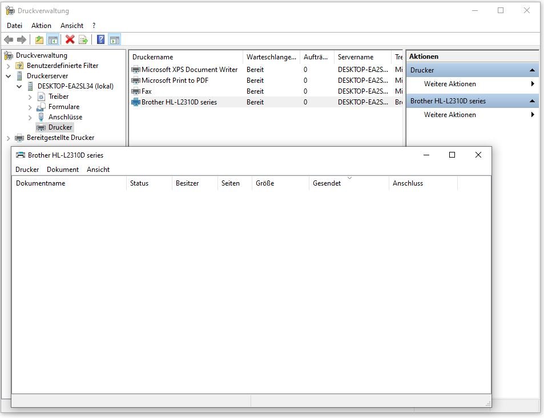Expand the Formulare tree node

(x=30, y=107)
